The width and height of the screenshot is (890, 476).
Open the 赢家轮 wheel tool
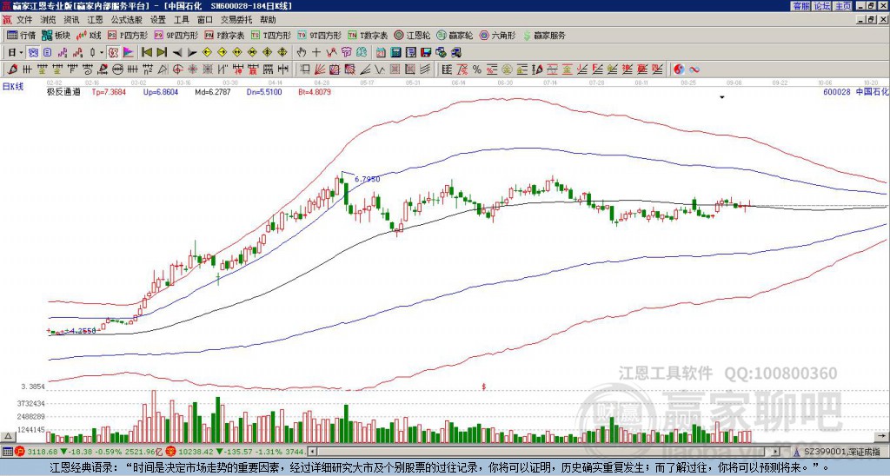(x=455, y=35)
